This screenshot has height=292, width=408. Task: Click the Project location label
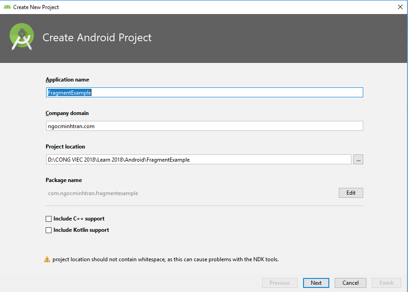point(65,147)
